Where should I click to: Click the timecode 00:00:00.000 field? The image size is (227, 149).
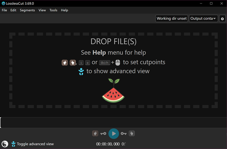(108, 144)
